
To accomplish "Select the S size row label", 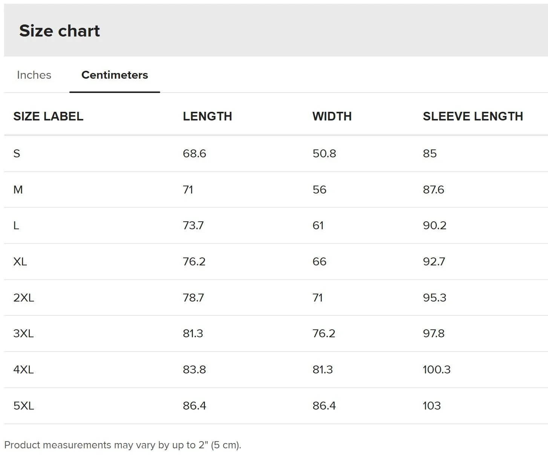I will 17,154.
